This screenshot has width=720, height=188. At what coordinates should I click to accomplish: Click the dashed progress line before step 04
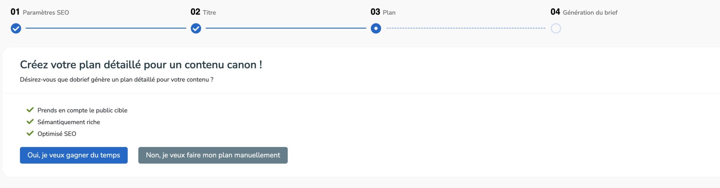point(465,28)
